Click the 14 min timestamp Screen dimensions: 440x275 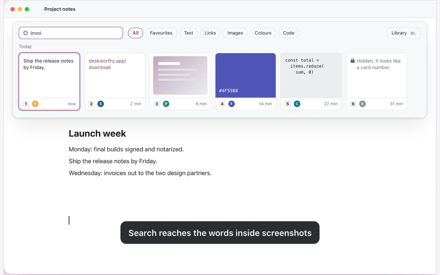pos(265,104)
